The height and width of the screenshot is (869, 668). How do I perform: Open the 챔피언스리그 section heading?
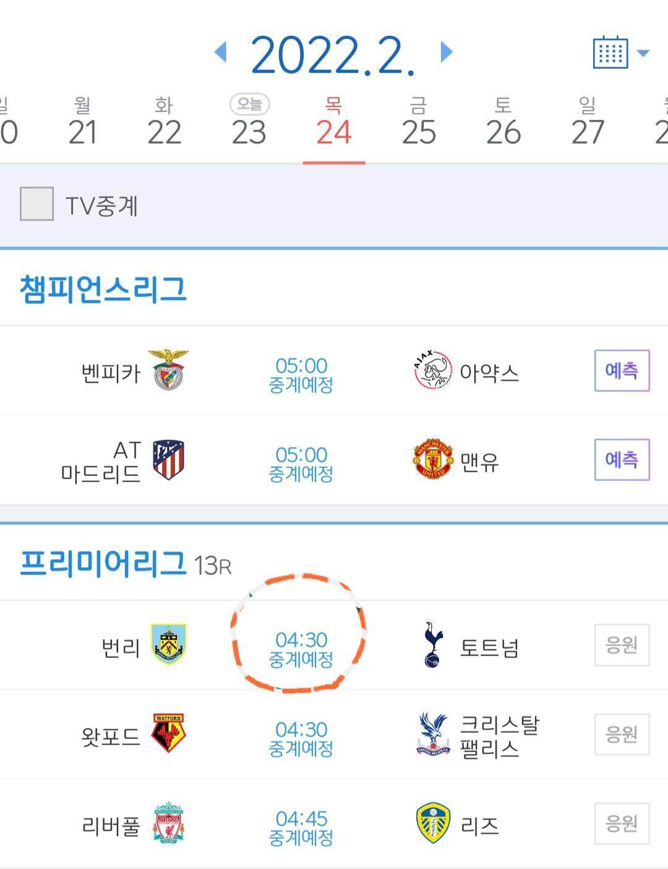click(x=103, y=288)
